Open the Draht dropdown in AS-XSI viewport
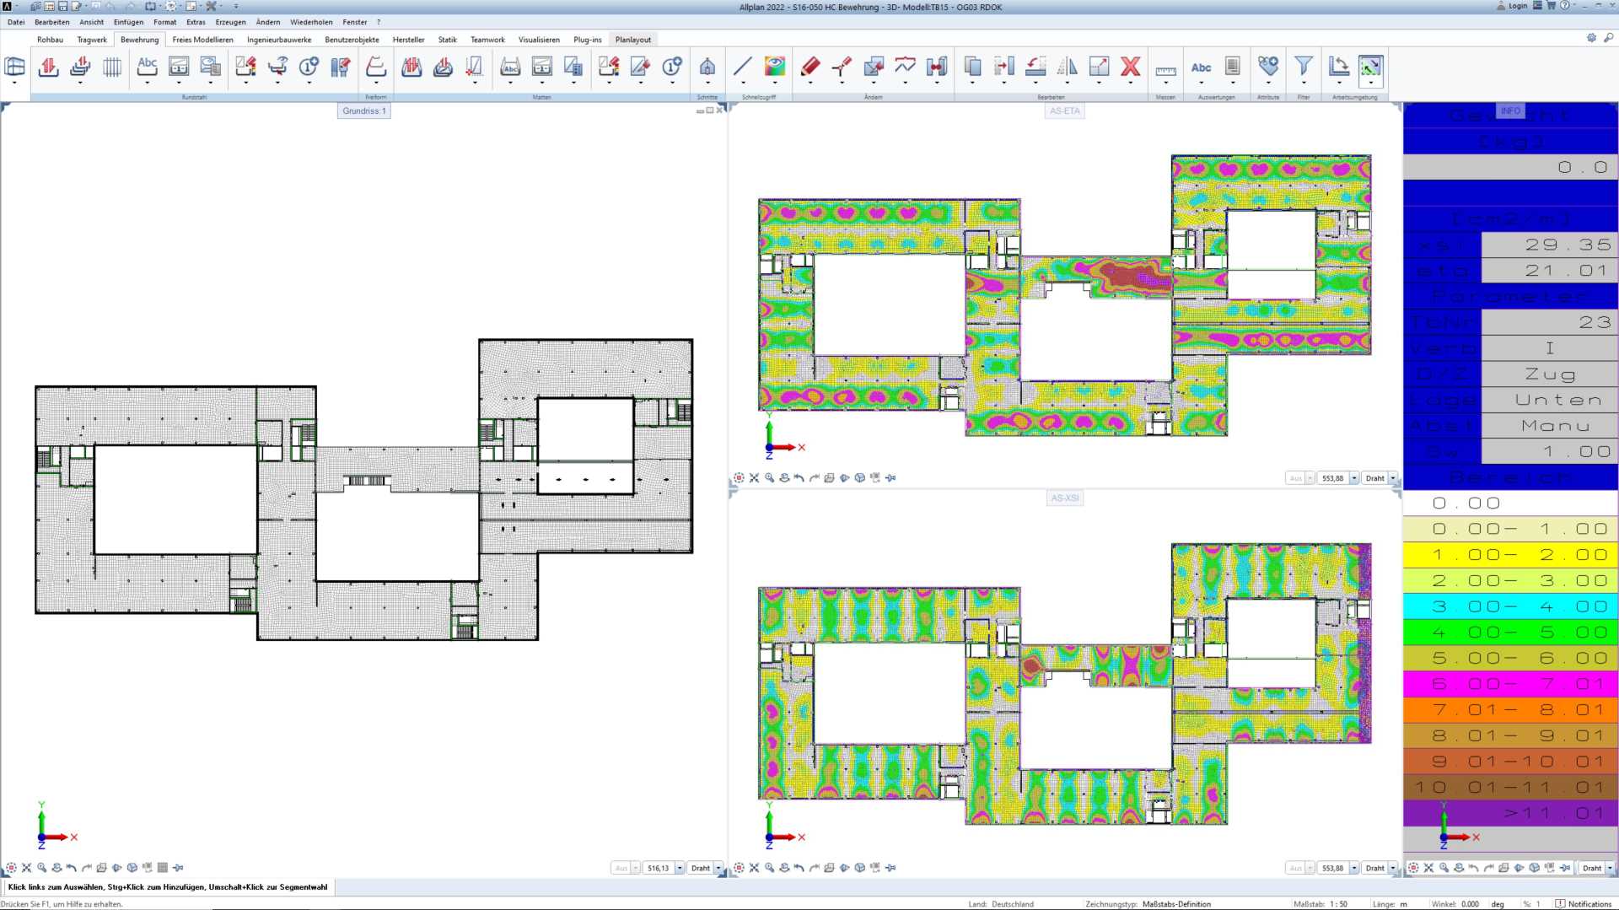 tap(1393, 868)
